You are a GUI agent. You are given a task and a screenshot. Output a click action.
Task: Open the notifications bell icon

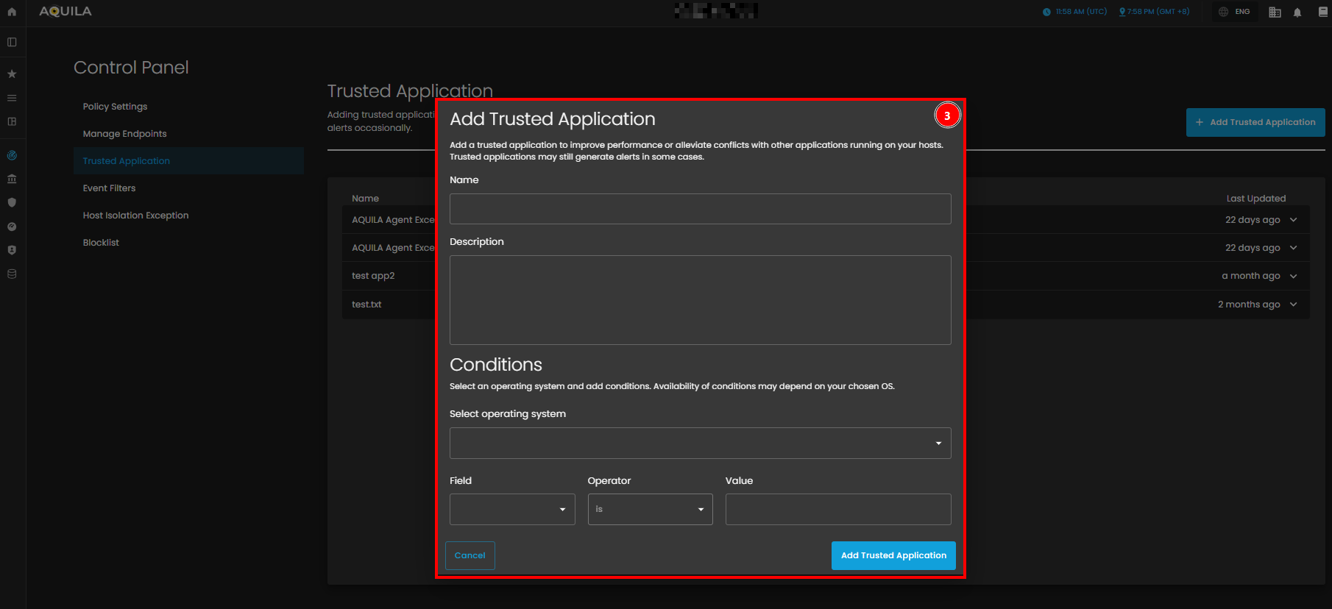[1297, 13]
